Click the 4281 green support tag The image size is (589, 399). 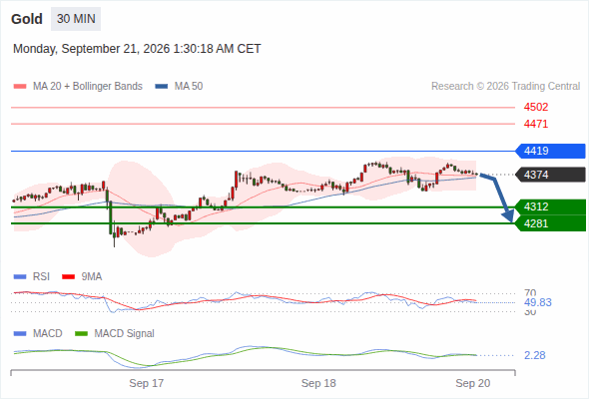point(550,223)
